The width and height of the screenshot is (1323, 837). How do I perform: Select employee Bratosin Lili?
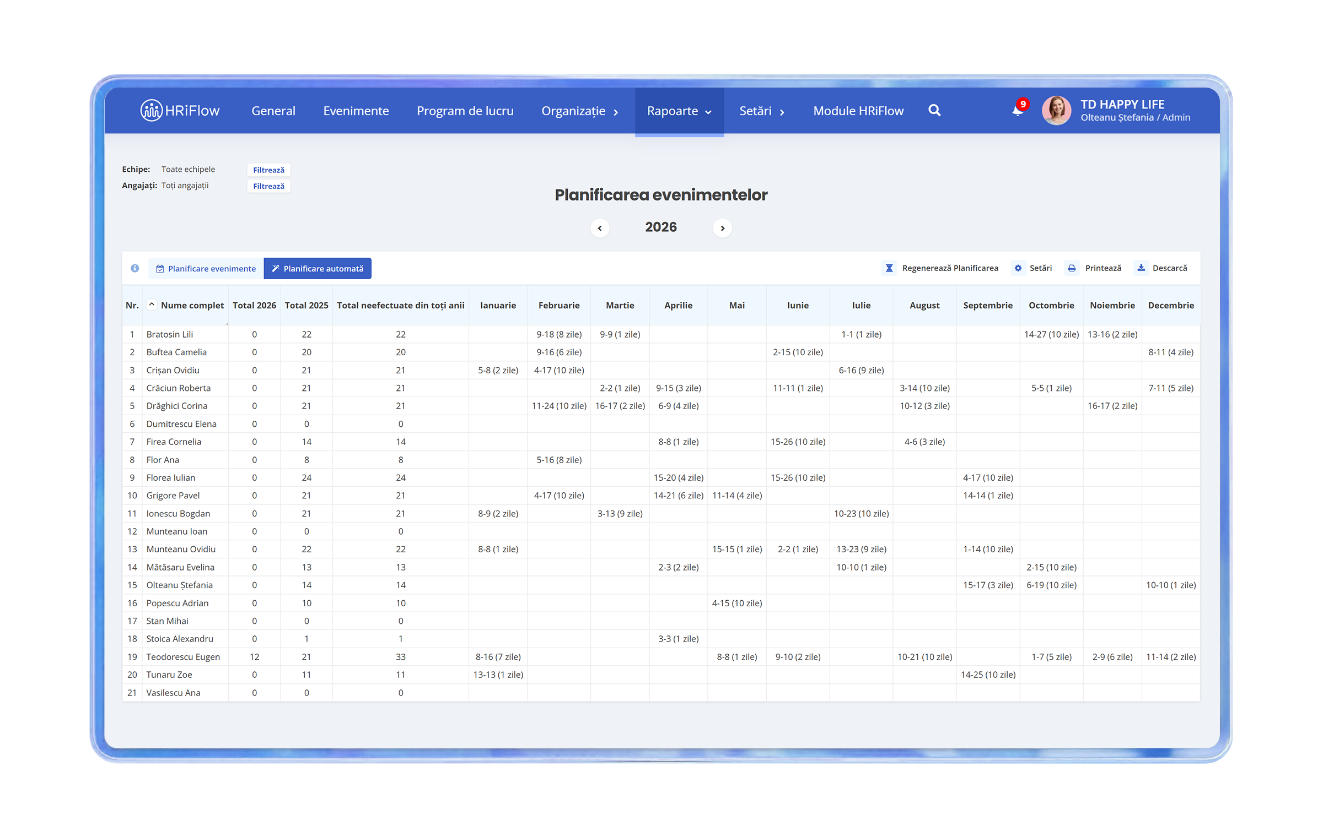tap(170, 334)
